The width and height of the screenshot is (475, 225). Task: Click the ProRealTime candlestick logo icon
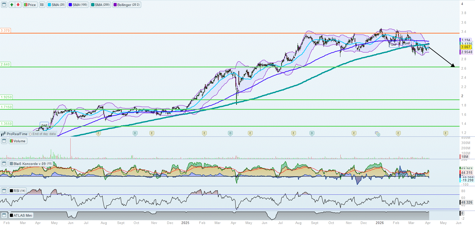pos(3,134)
